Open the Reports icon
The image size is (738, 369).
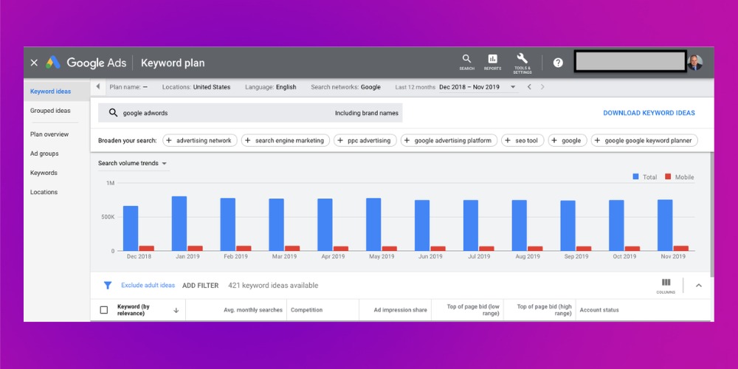[x=492, y=62]
